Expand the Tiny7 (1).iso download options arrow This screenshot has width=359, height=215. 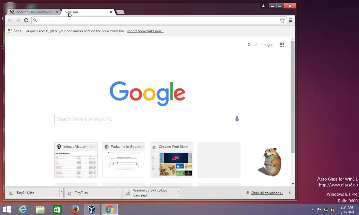point(61,193)
